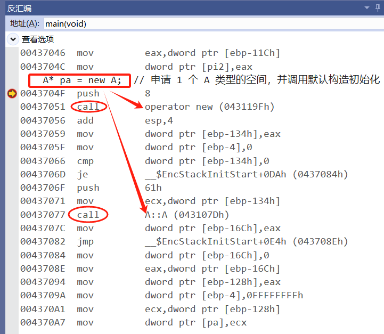
Task: Click the 地址(A): label
Action: (24, 24)
